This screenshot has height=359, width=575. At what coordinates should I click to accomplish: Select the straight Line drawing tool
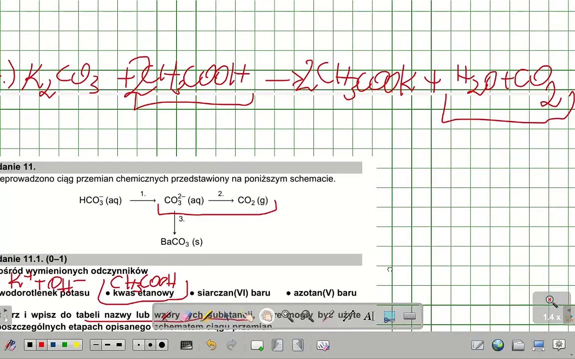(x=348, y=316)
